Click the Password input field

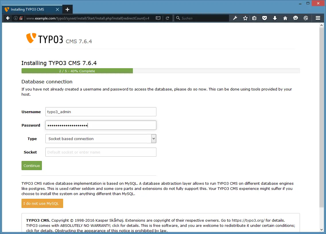coord(101,125)
